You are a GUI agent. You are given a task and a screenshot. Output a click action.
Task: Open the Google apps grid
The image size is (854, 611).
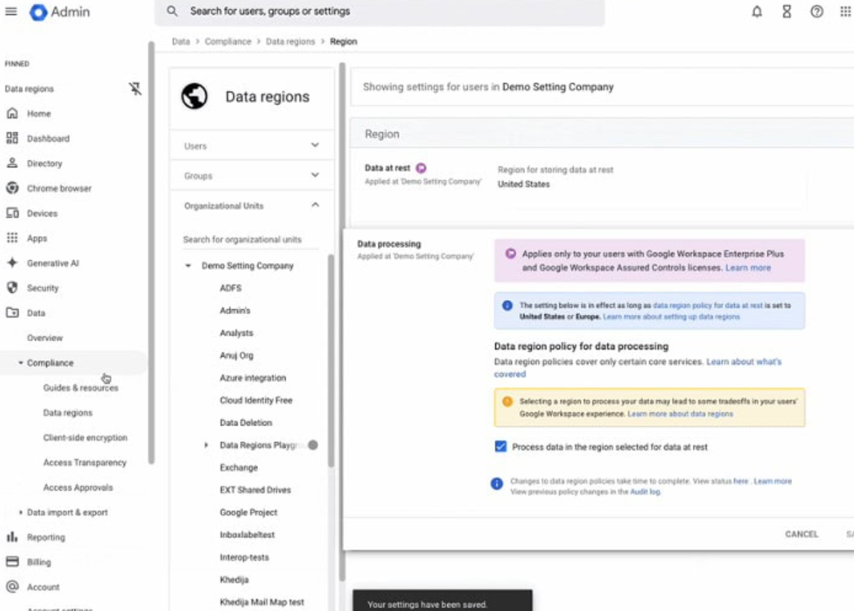pos(845,11)
